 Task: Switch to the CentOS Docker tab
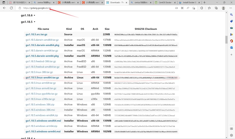(165, 3)
